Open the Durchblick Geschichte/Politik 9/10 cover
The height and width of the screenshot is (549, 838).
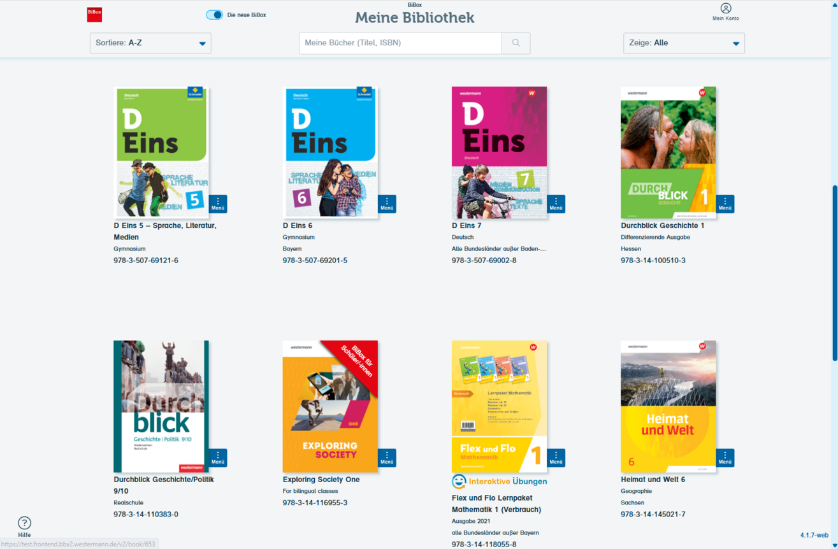coord(161,406)
